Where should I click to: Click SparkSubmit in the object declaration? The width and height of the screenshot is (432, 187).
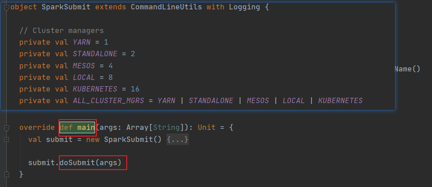tap(66, 7)
